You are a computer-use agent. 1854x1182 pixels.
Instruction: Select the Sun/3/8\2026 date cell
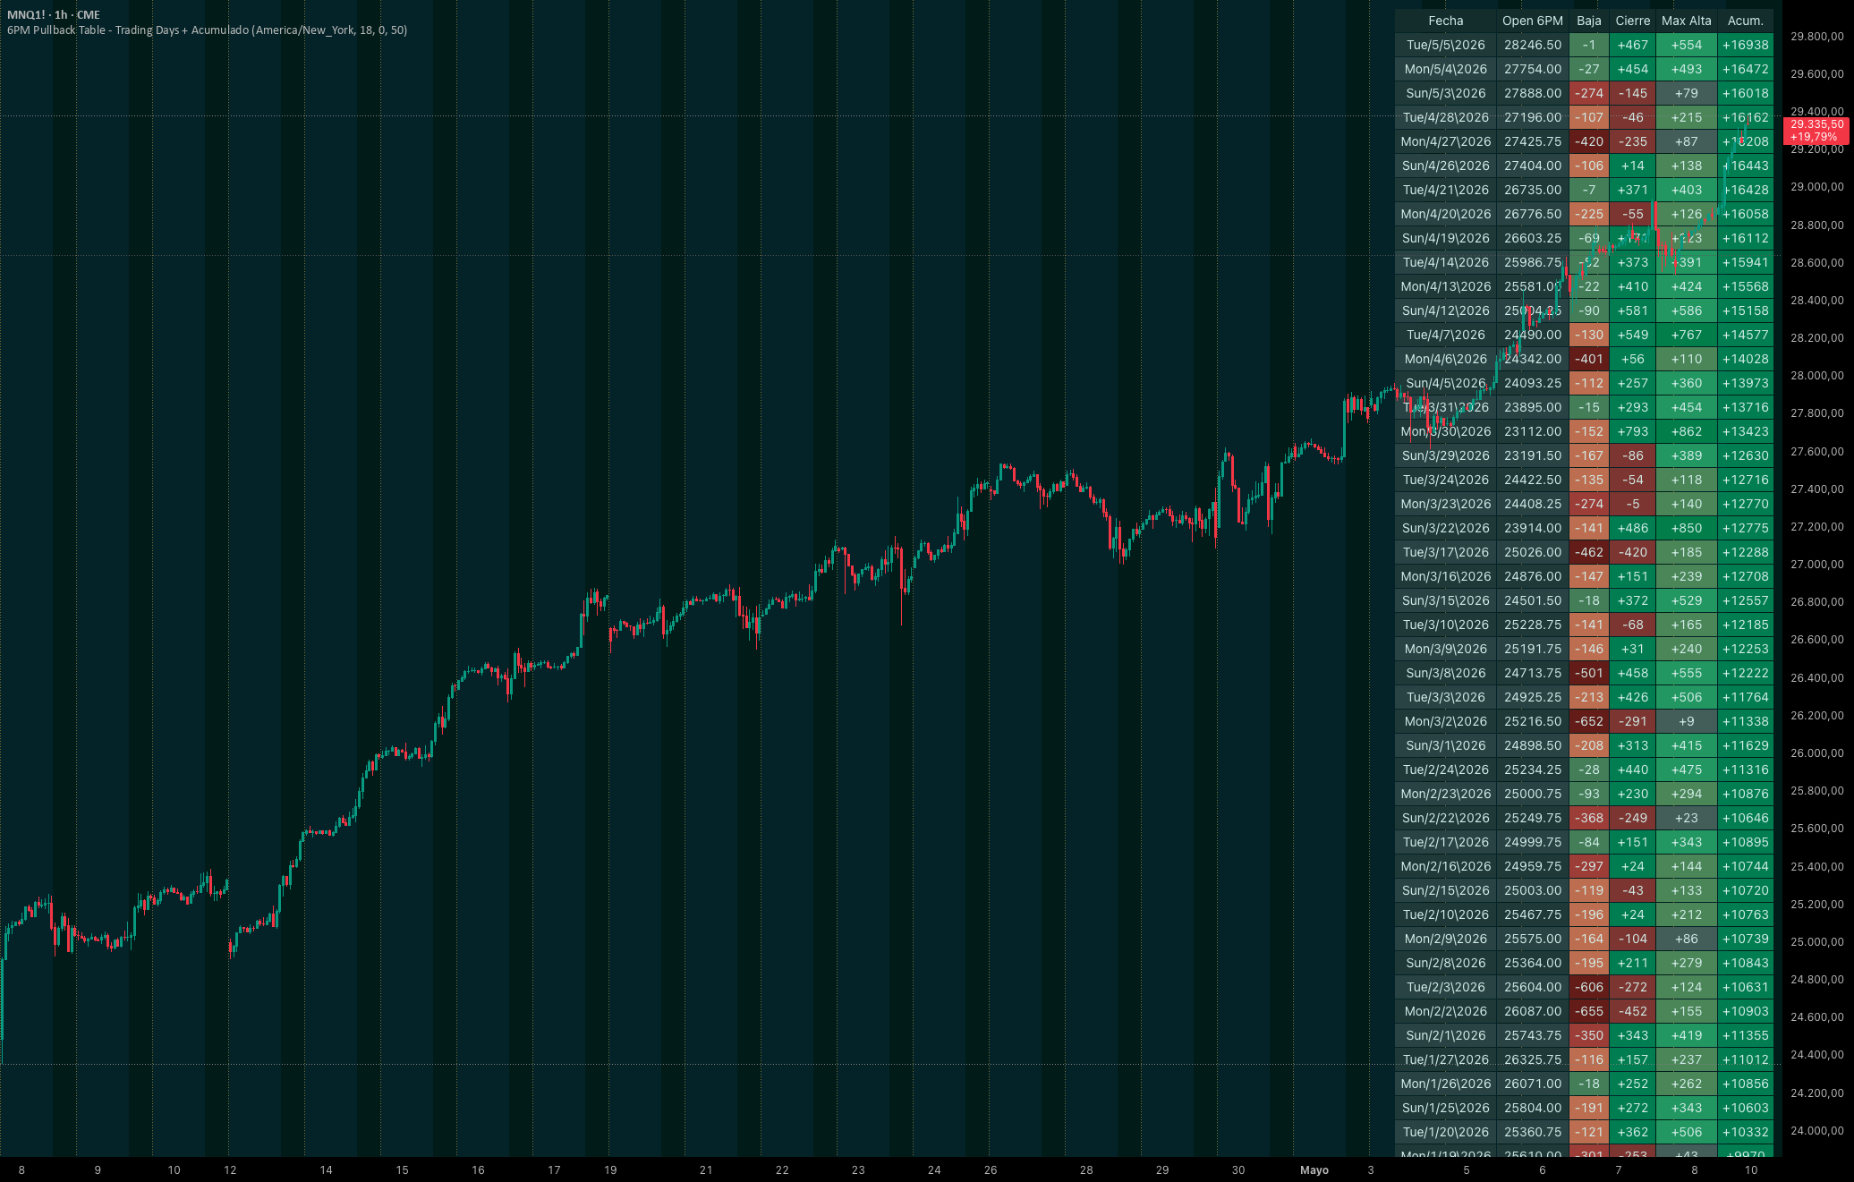point(1446,673)
